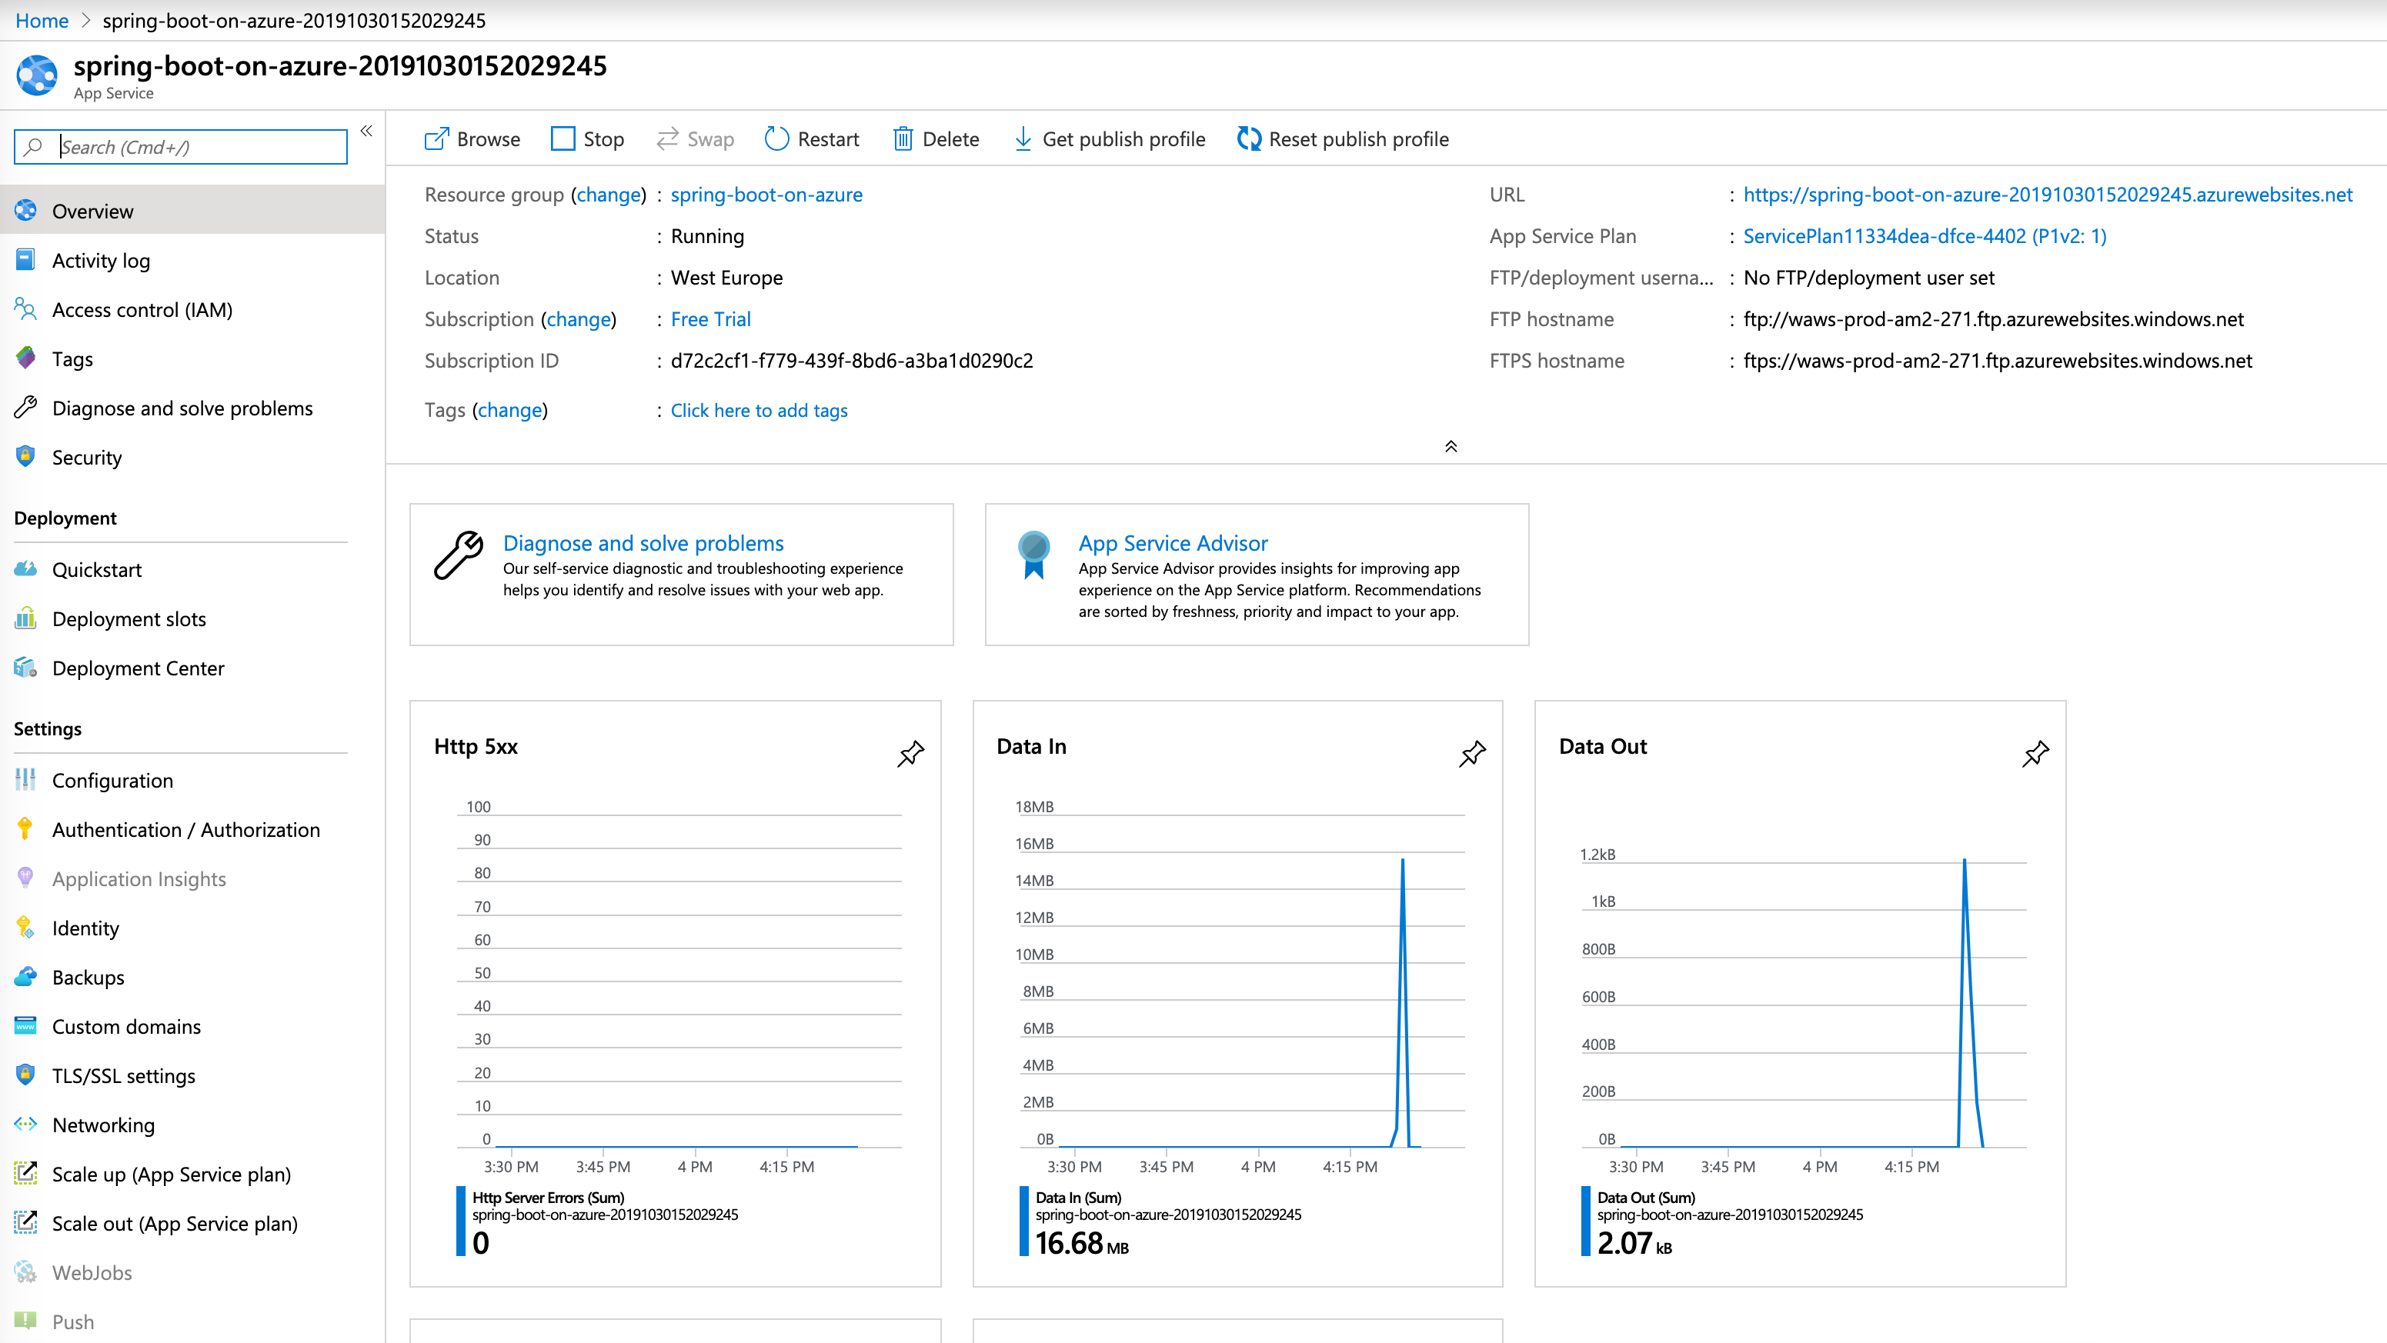The width and height of the screenshot is (2387, 1343).
Task: Focus the sidebar search box
Action: tap(181, 146)
